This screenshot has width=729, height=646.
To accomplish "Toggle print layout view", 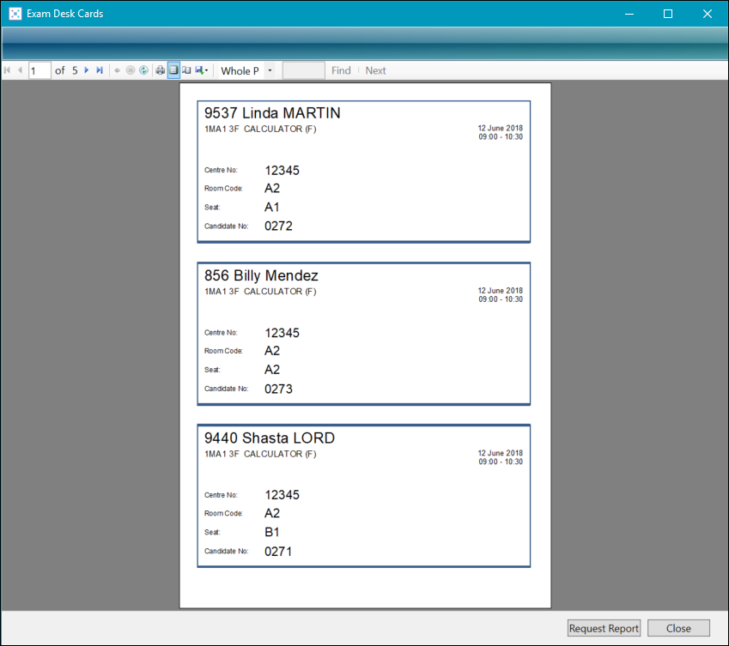I will 173,70.
